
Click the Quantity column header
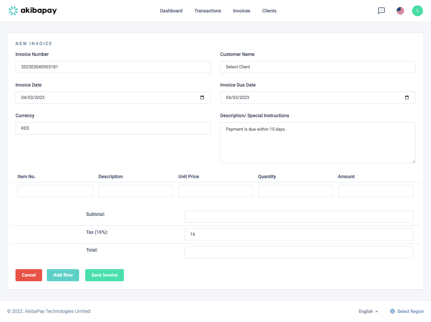tap(267, 176)
